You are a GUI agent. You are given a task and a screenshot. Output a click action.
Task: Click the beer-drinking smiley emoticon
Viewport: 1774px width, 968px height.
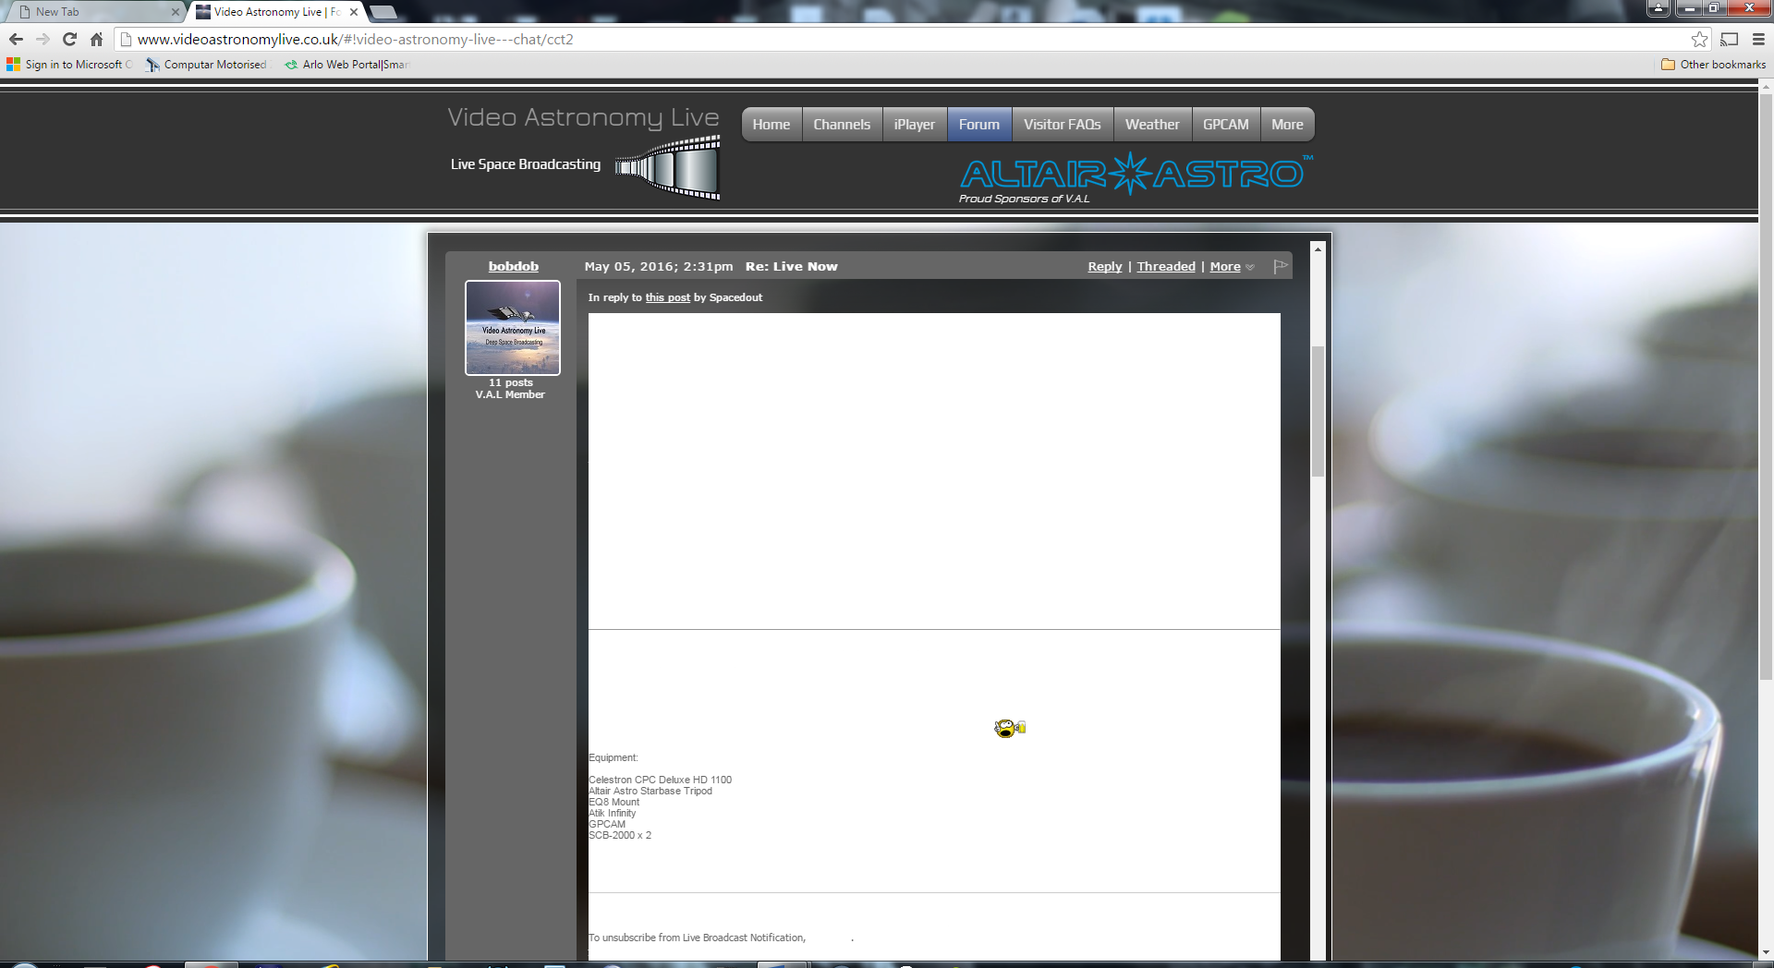[x=1009, y=729]
